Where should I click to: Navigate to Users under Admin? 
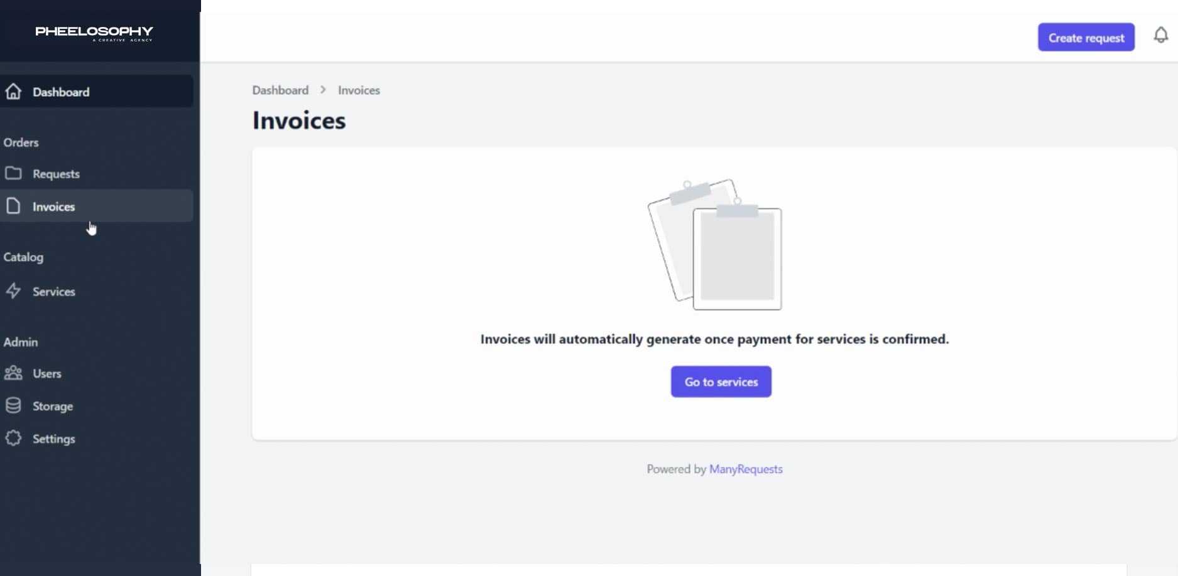(x=47, y=373)
